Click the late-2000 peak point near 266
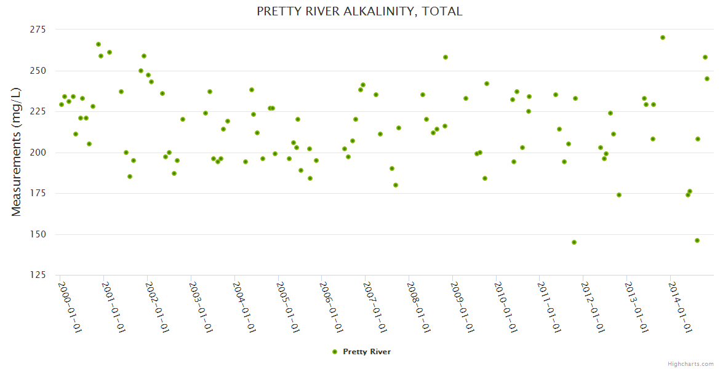Screen dimensions: 720x369 98,44
